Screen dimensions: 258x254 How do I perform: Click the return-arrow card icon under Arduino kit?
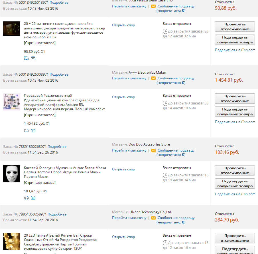click(x=33, y=130)
